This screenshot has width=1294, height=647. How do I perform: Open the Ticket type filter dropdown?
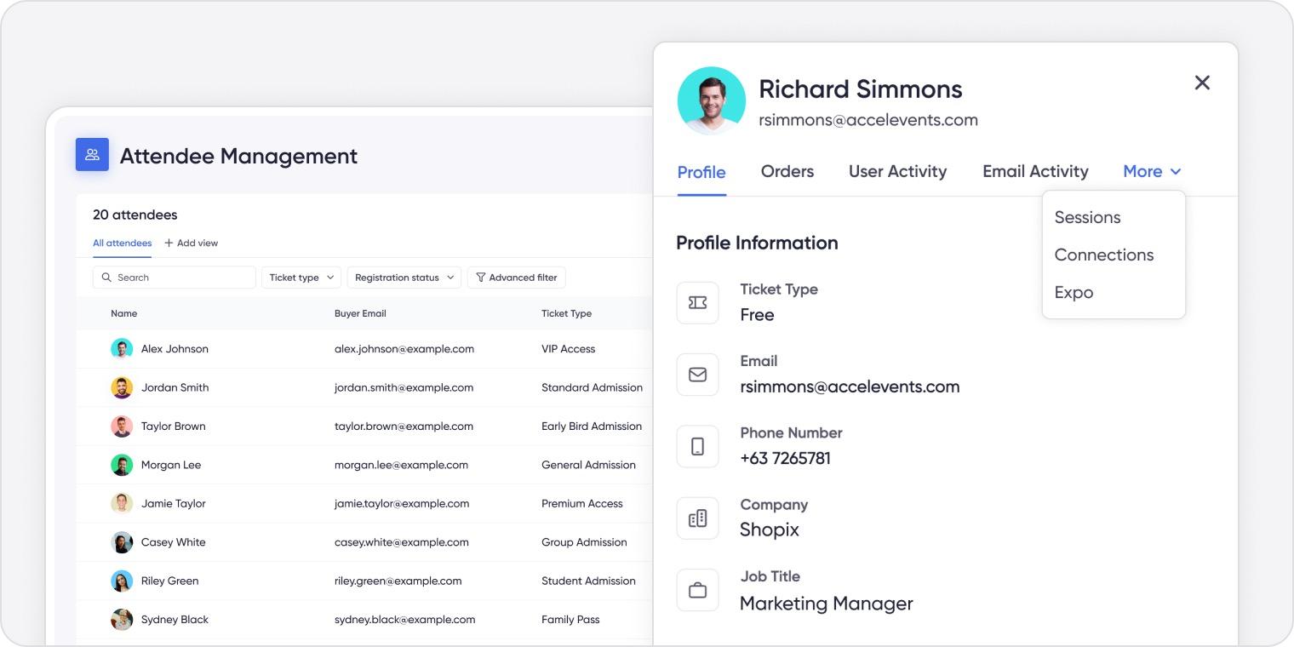[x=301, y=278]
